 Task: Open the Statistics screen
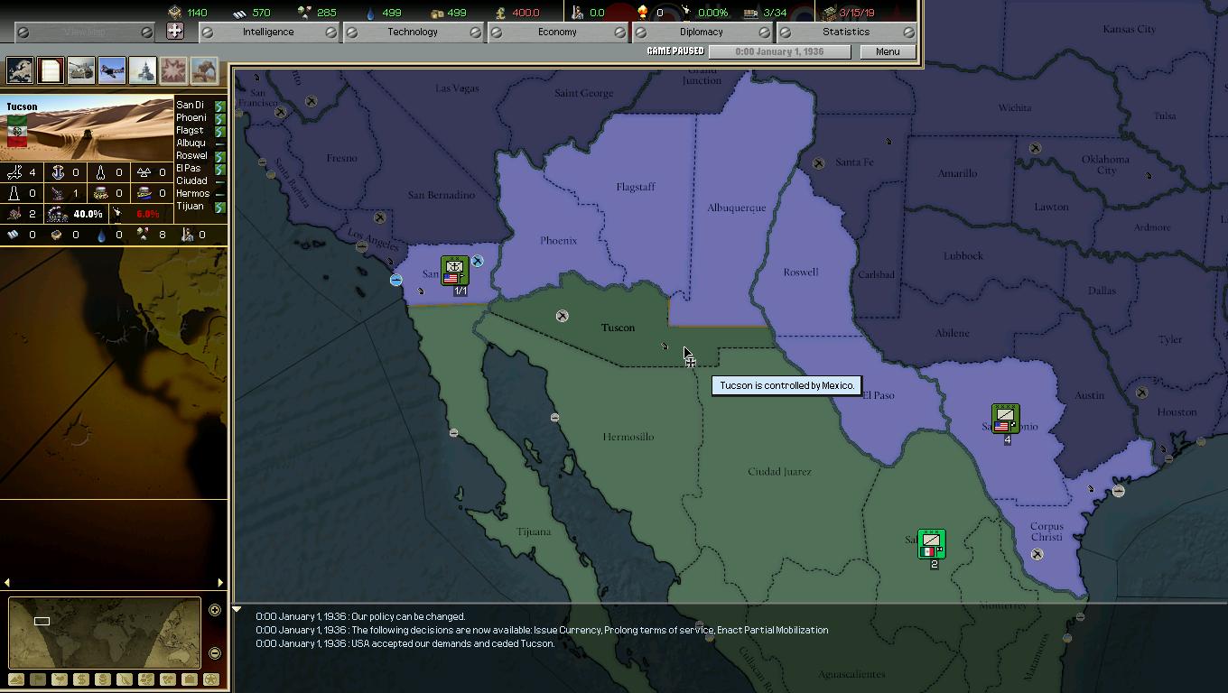pos(846,32)
